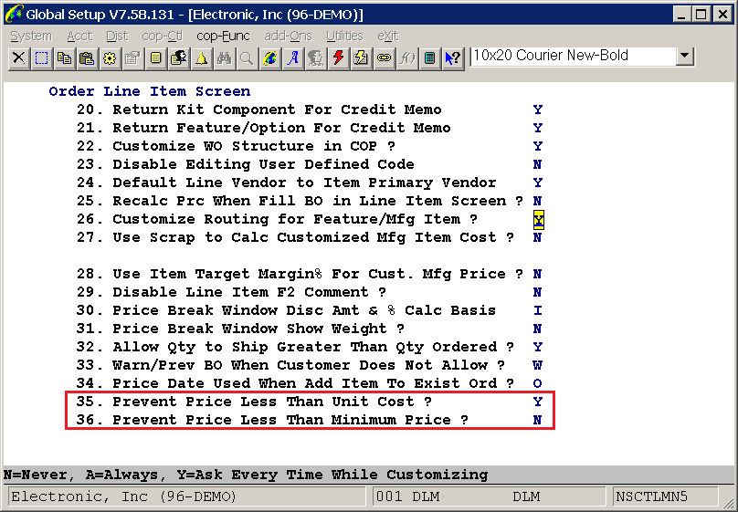Click the W value for Warn/Prev BO
The height and width of the screenshot is (512, 738).
537,365
